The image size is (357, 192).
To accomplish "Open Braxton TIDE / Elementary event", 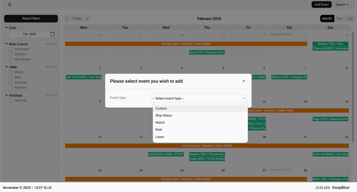I will click(207, 154).
